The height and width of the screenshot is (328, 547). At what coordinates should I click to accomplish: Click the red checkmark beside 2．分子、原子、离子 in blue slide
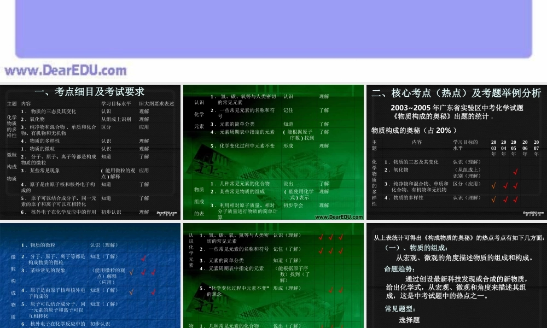(143, 258)
